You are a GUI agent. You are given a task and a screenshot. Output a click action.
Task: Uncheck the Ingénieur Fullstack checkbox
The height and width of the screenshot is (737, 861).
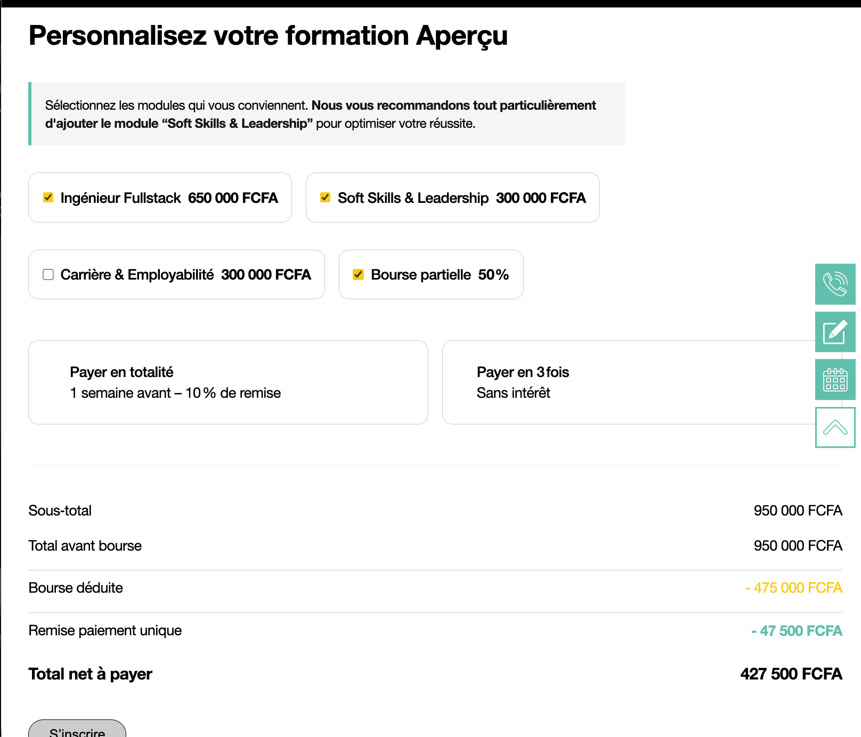click(x=48, y=198)
